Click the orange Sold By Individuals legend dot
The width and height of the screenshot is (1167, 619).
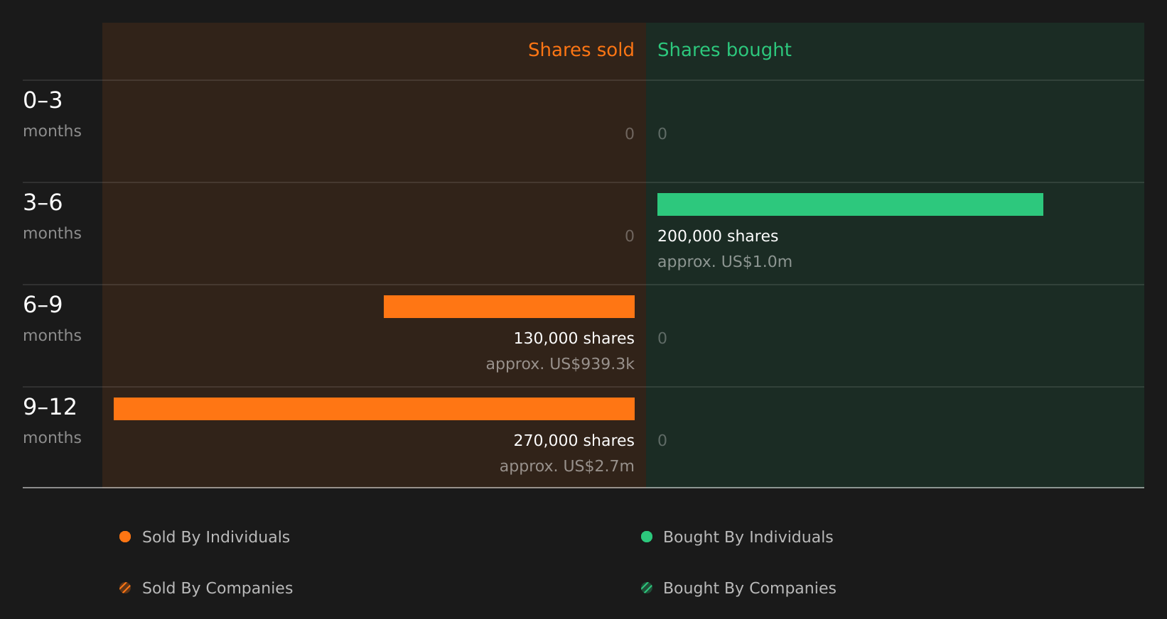[x=125, y=537]
